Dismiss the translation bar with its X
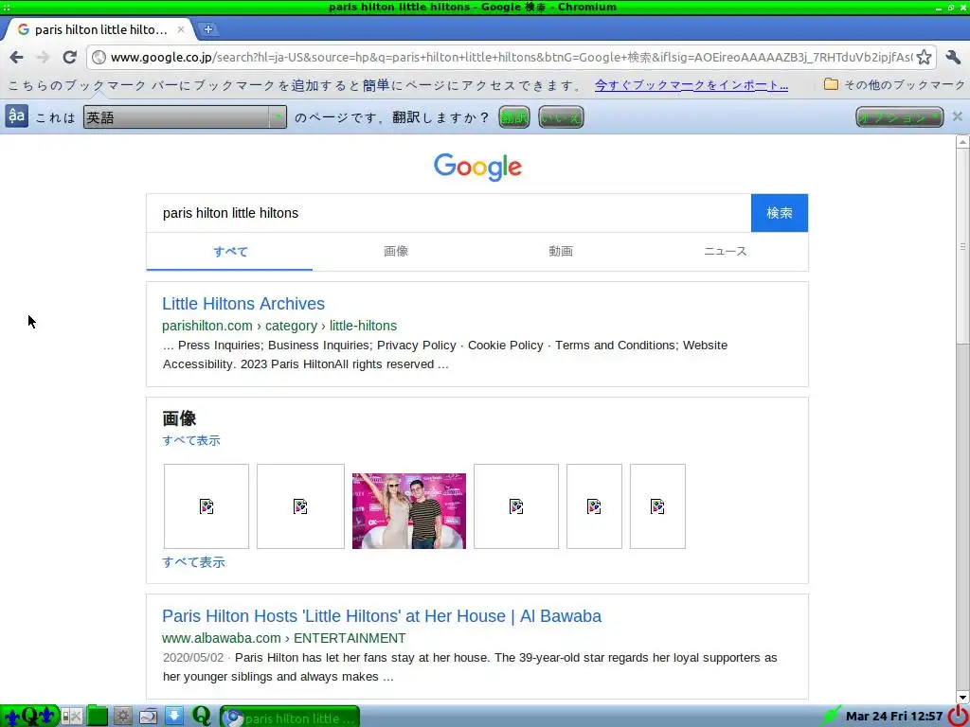 (x=957, y=116)
